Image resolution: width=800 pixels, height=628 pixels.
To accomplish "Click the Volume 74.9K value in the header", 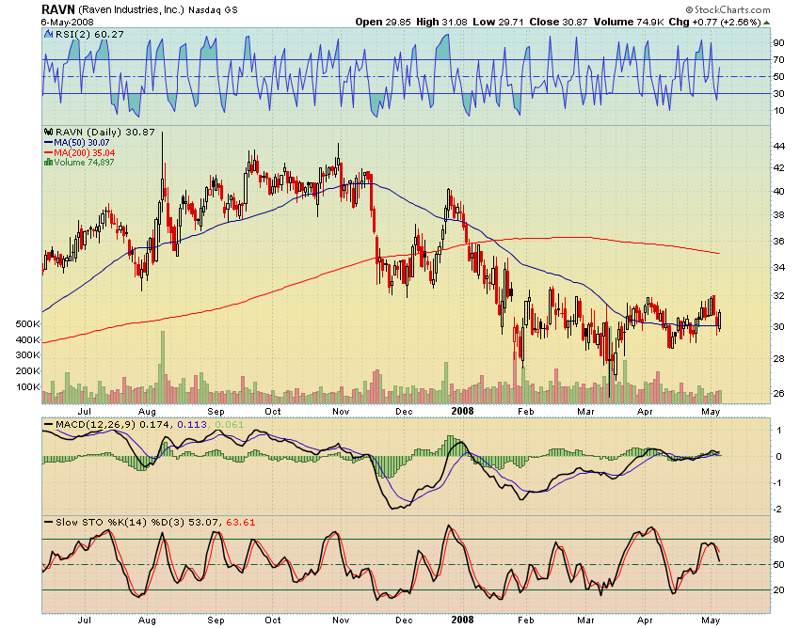I will [629, 22].
